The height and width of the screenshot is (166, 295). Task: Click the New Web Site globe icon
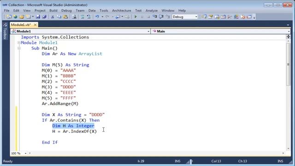[15, 17]
